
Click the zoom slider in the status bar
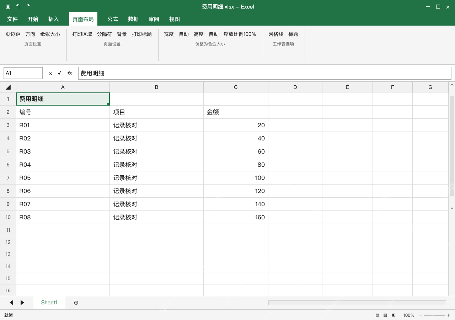pyautogui.click(x=434, y=315)
